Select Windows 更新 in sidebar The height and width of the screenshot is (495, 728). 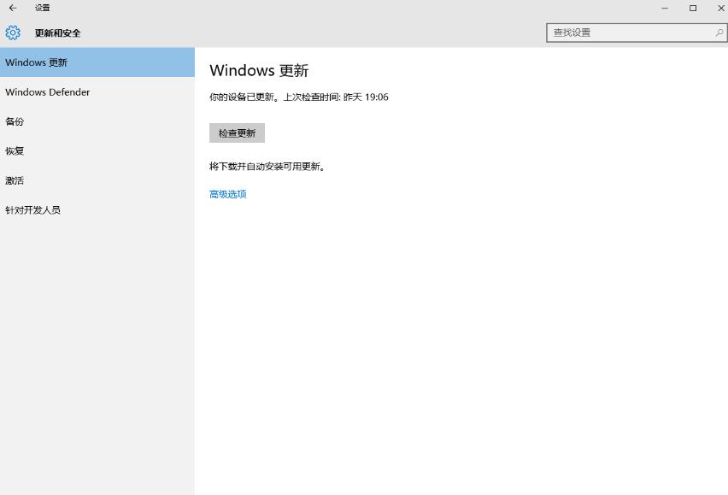coord(97,62)
